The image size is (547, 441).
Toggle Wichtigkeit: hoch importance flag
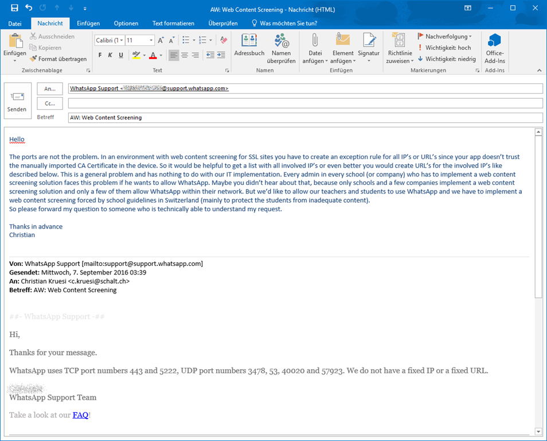(444, 48)
